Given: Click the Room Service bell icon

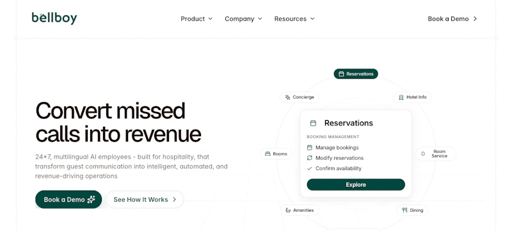Looking at the screenshot, I should tap(423, 154).
